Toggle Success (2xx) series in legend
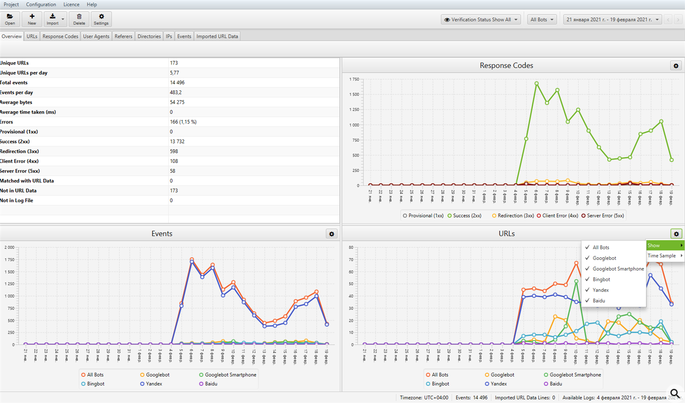The image size is (685, 403). tap(464, 216)
